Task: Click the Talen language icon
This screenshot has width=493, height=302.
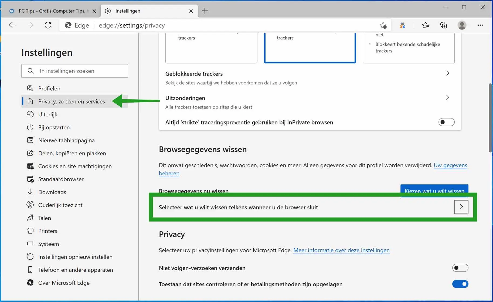Action: 30,218
